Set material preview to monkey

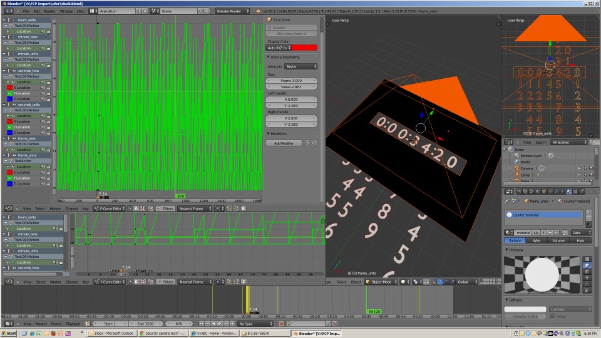point(587,278)
